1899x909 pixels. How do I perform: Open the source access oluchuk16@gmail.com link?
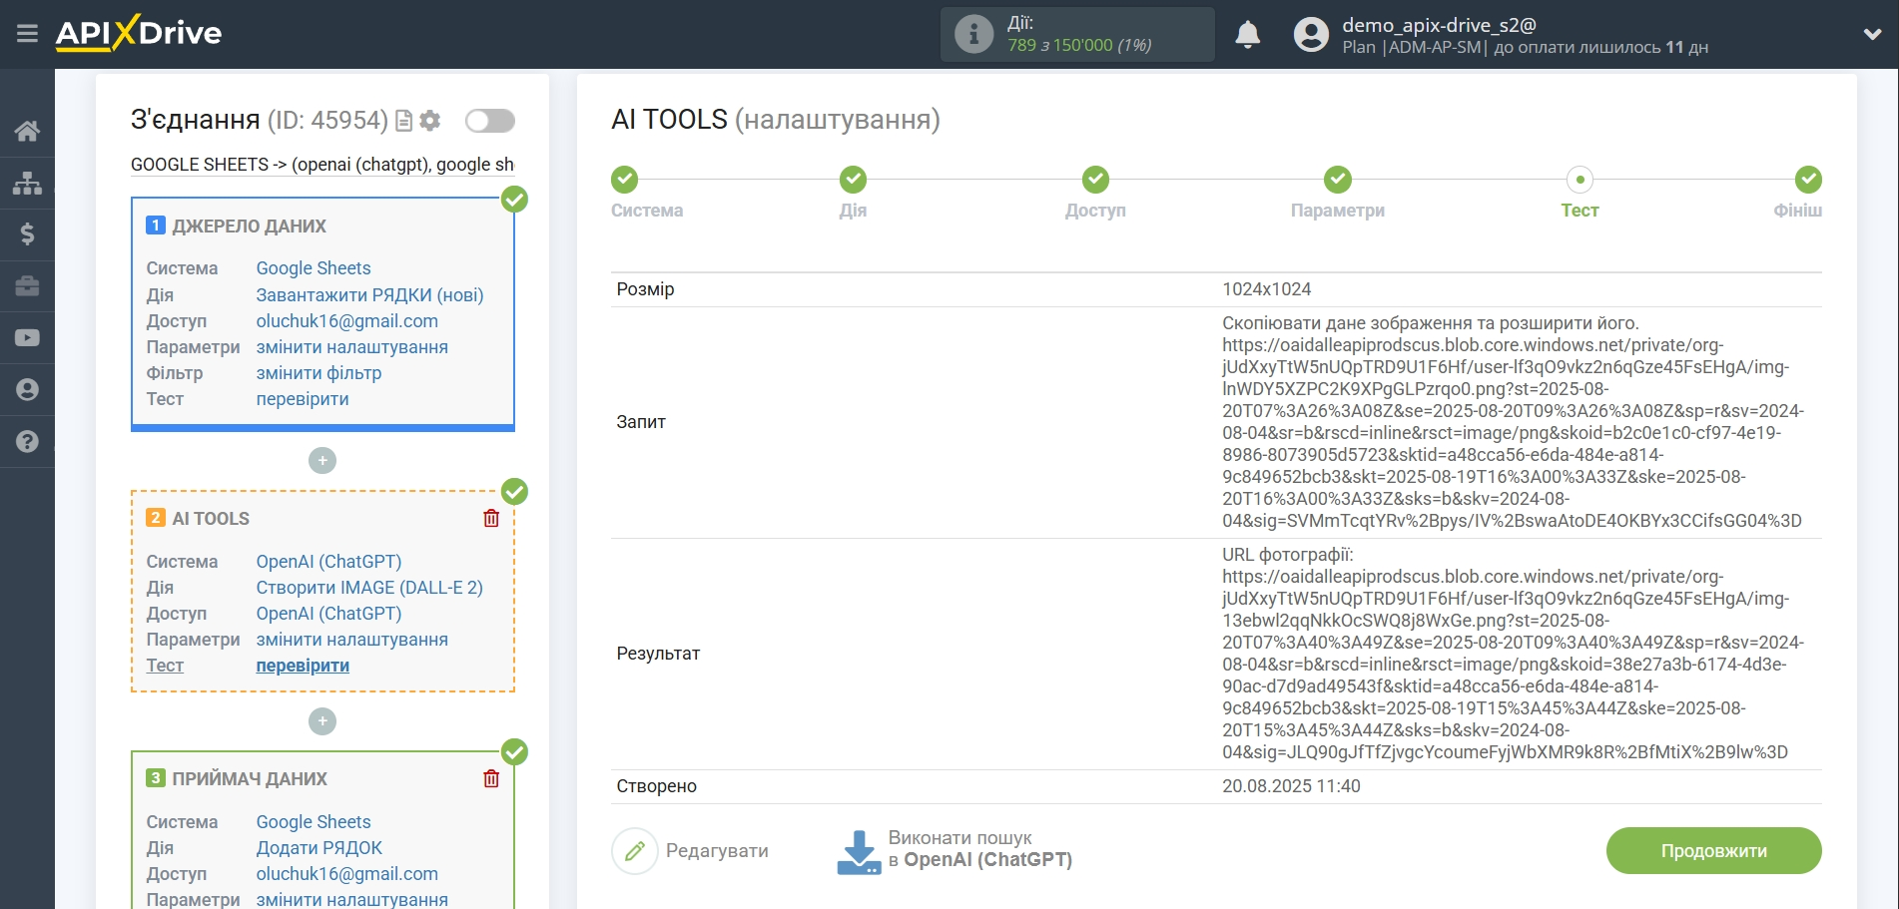point(347,321)
